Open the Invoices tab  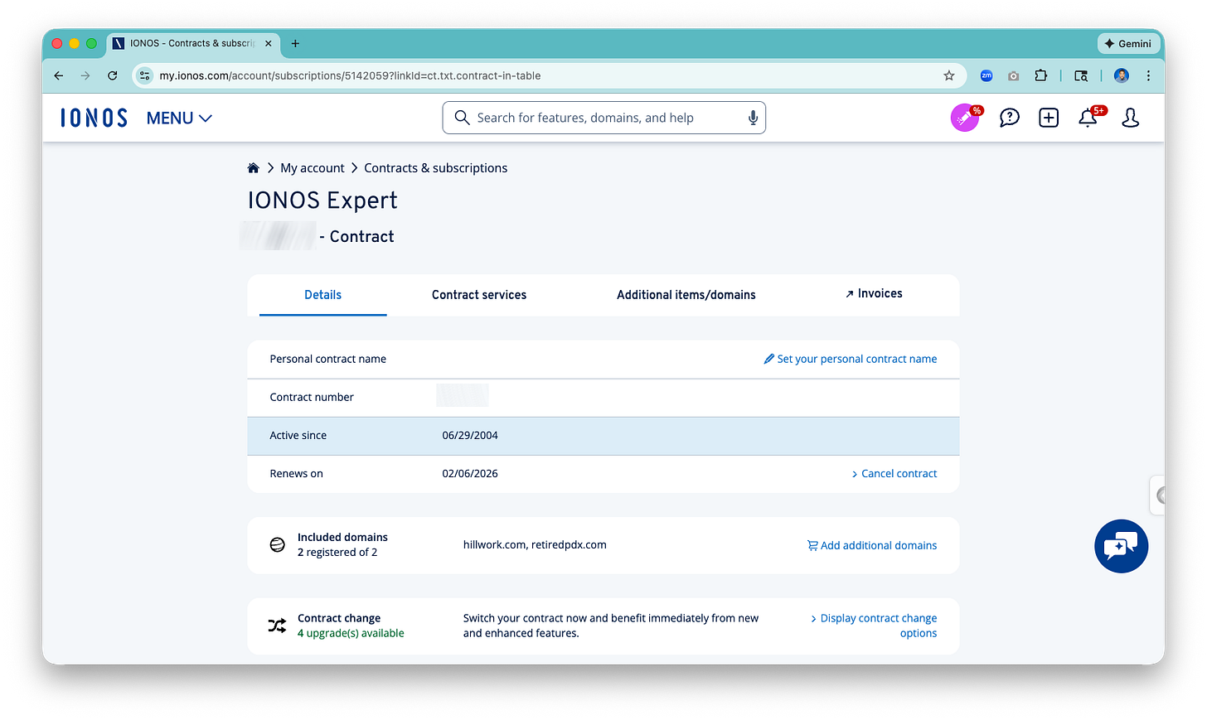874,293
